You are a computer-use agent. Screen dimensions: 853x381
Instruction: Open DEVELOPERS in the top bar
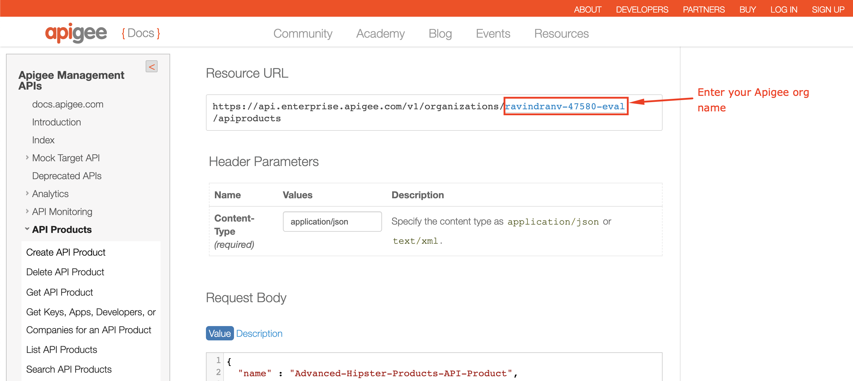[642, 10]
